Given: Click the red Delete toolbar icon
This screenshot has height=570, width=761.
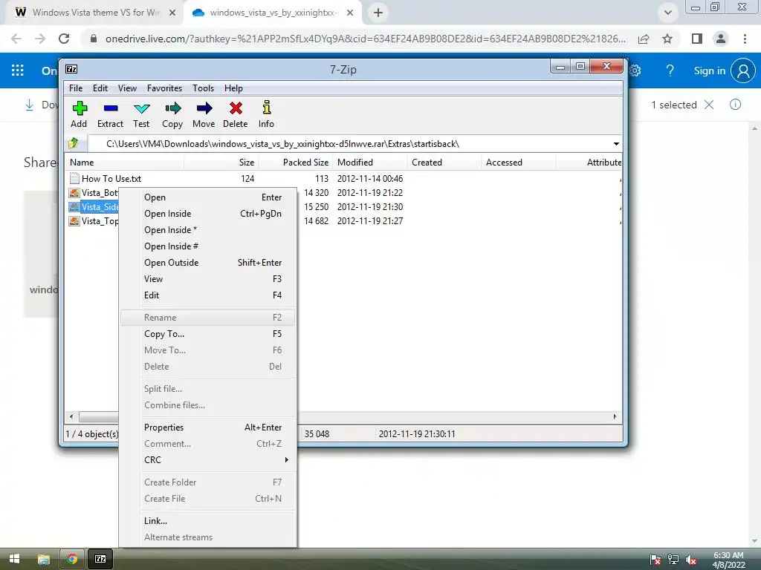Looking at the screenshot, I should point(236,108).
